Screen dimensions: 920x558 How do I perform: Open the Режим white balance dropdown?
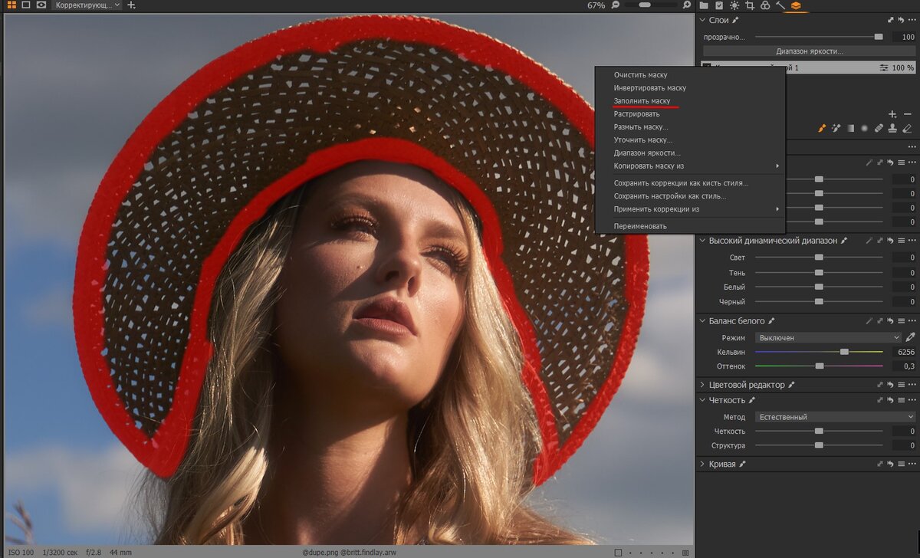(828, 337)
